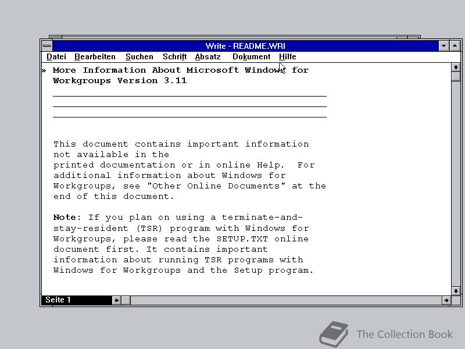Click the vertical scrollbar up arrow
Viewport: 465px width, 349px height.
click(x=456, y=67)
